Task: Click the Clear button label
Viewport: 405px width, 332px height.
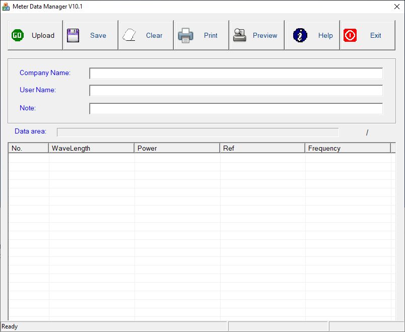Action: 154,35
